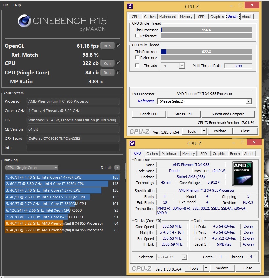Click the Core Speed 802.68 MHz value
Screen dimensions: 269x278
pos(172,226)
